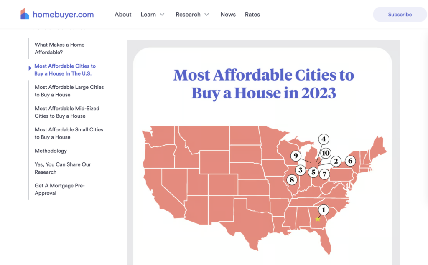Viewport: 428px width, 265px height.
Task: Click the yellow star marker on the map
Action: pos(318,218)
